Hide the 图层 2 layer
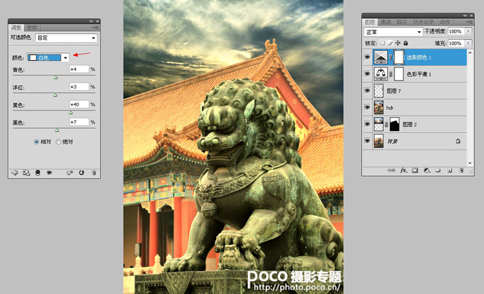The width and height of the screenshot is (484, 294). [367, 124]
